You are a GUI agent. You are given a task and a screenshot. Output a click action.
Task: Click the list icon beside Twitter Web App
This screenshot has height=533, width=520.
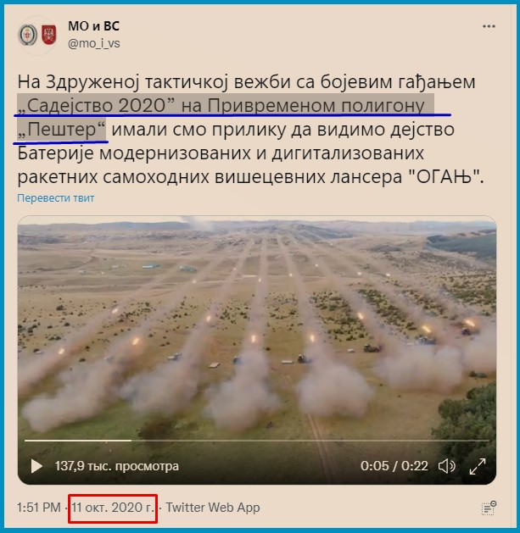[x=489, y=508]
